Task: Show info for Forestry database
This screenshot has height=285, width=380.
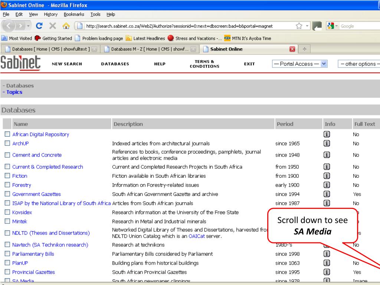Action: [327, 185]
